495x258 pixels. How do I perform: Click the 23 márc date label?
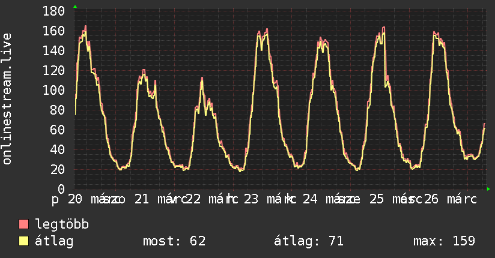270,199
